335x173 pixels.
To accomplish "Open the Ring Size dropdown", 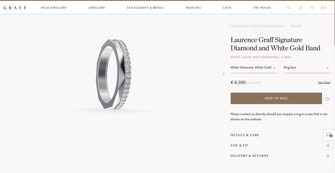I will 307,68.
